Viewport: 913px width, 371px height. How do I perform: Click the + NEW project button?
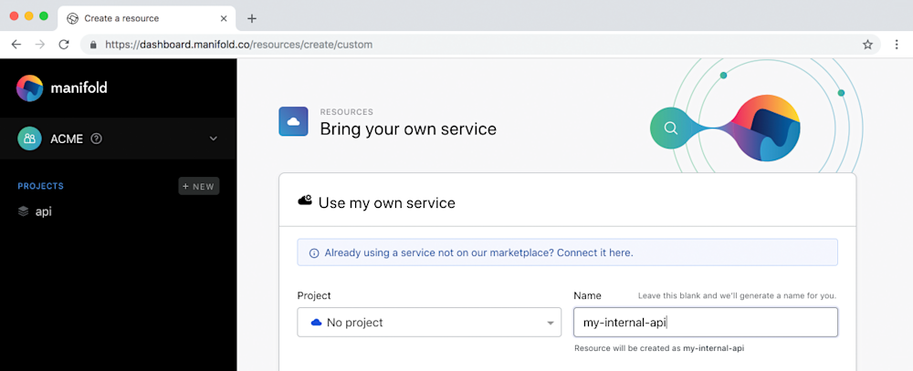[x=198, y=186]
